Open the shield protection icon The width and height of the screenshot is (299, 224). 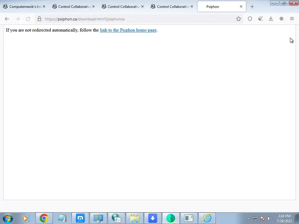point(250,19)
